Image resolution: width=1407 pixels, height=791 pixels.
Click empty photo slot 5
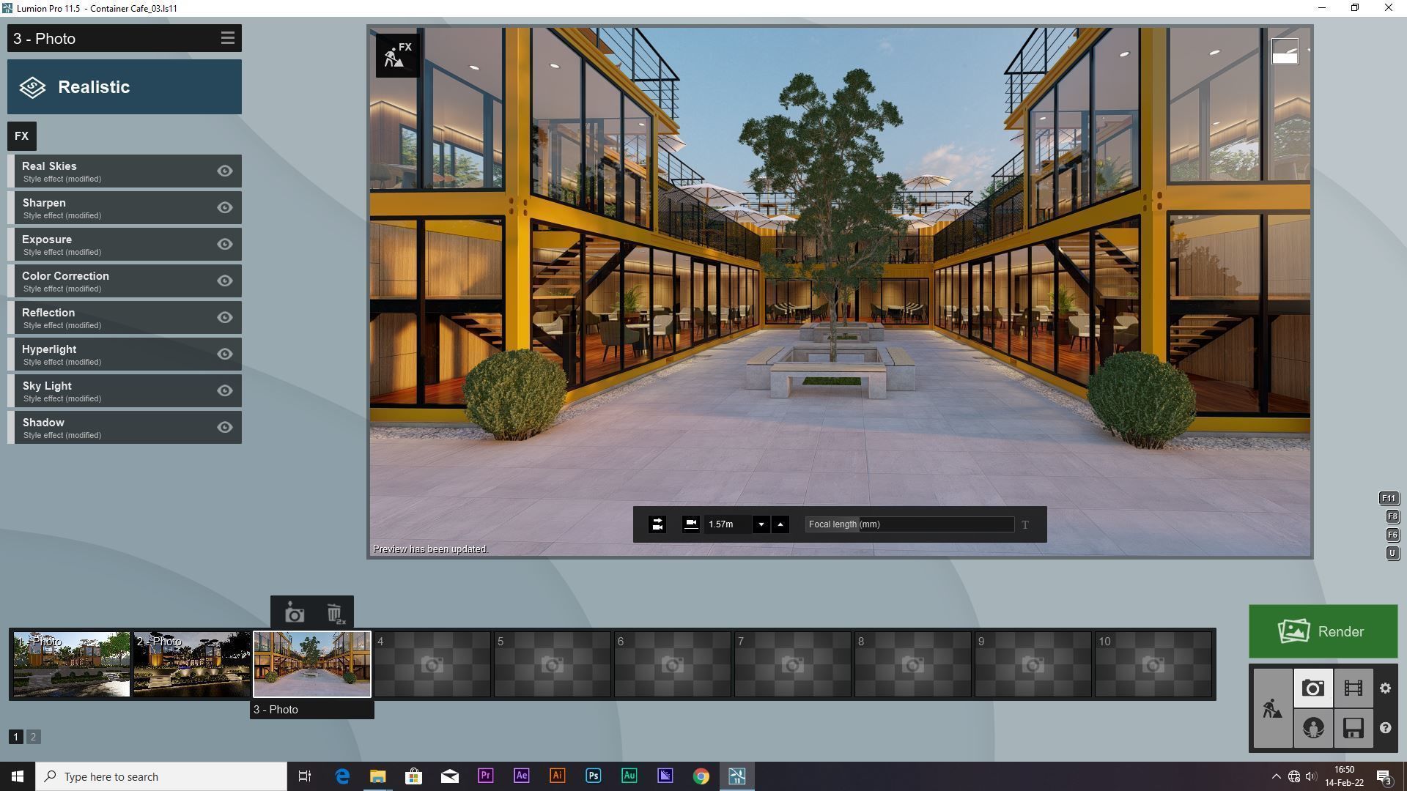point(553,664)
